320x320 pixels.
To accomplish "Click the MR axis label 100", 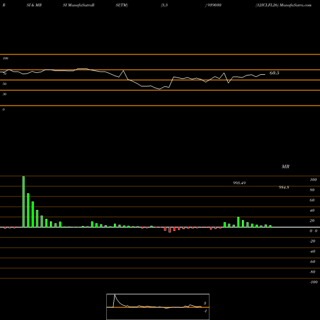I will [313, 180].
